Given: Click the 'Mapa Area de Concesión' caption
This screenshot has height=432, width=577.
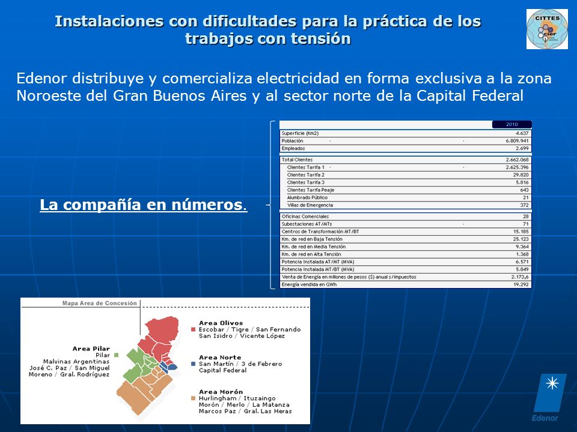Looking at the screenshot, I should point(99,304).
